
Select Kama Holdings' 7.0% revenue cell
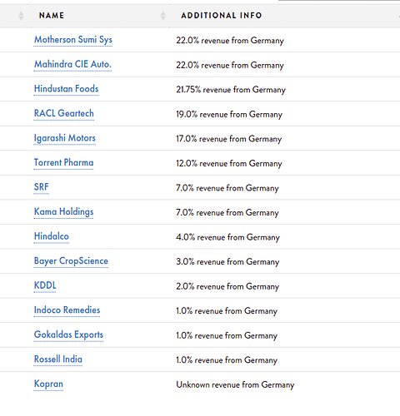pos(227,212)
